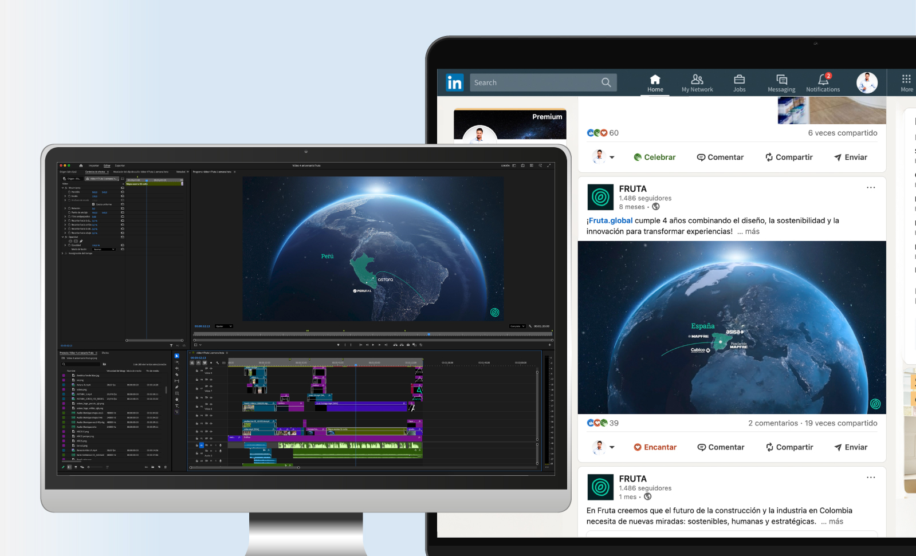The height and width of the screenshot is (556, 916).
Task: Select the Type tool in Premiere
Action: pos(177,406)
